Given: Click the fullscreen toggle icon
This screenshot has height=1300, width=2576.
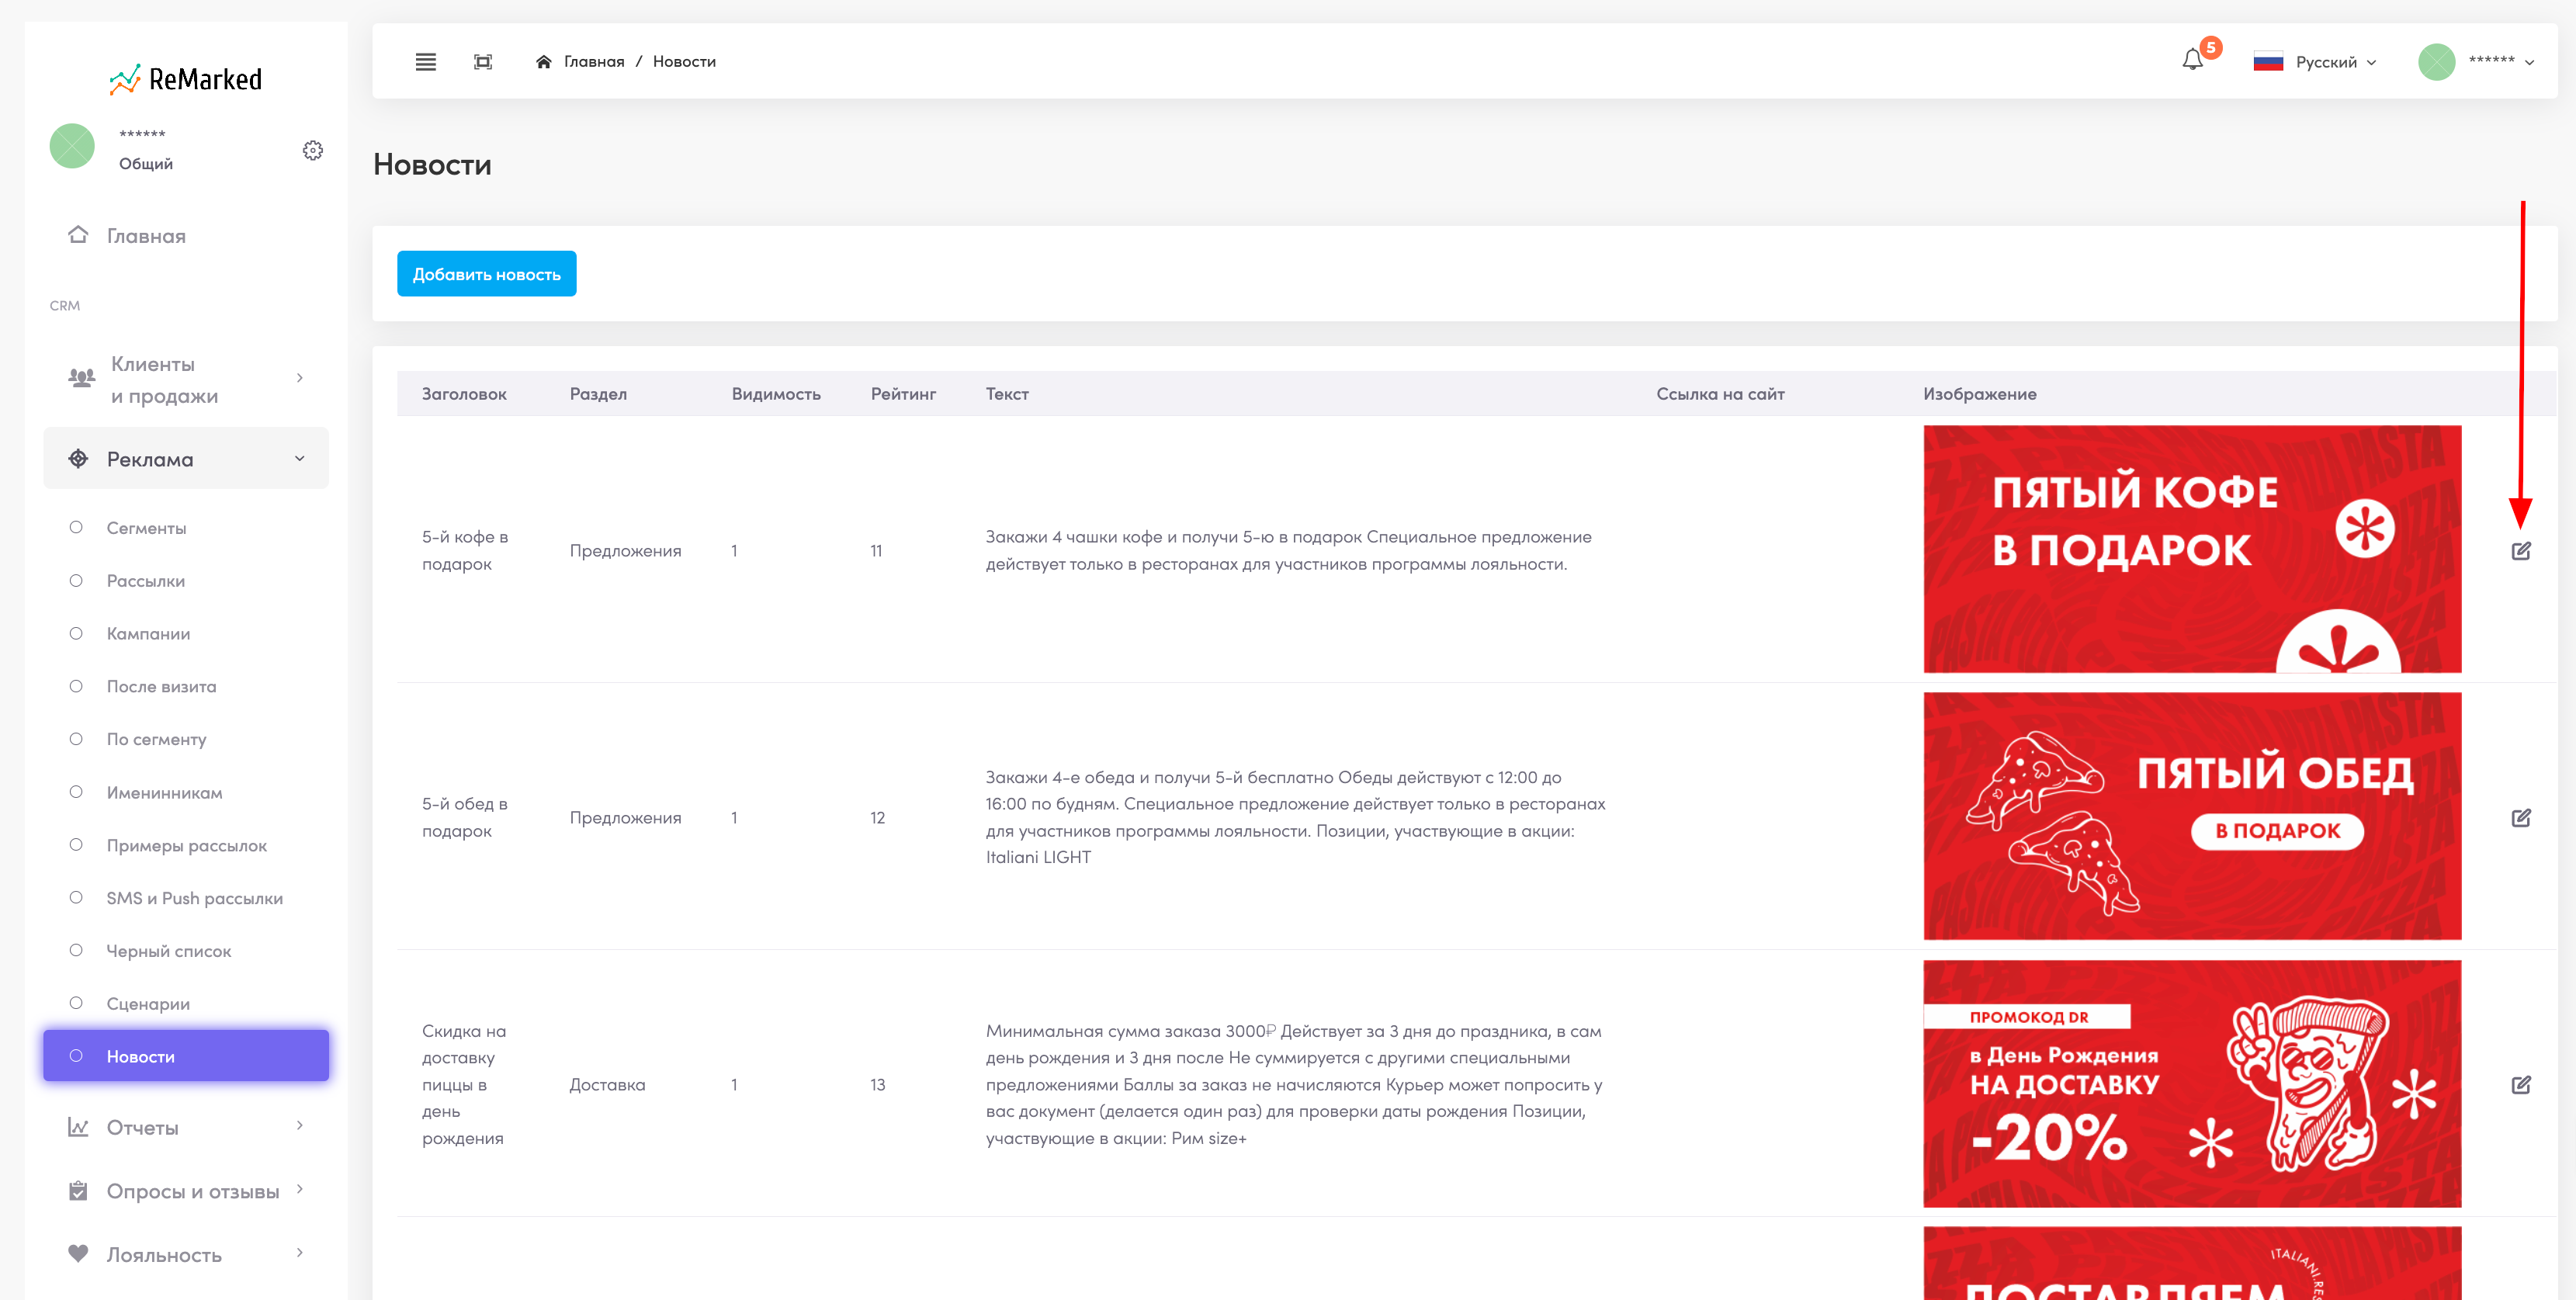Looking at the screenshot, I should (x=483, y=62).
